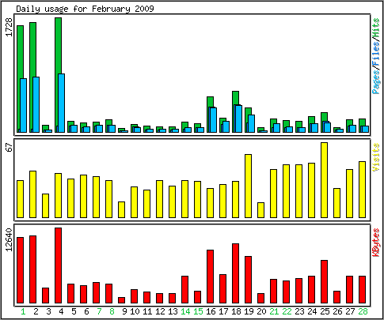Click day label 13 on the axis
Image resolution: width=384 pixels, height=320 pixels.
point(173,311)
